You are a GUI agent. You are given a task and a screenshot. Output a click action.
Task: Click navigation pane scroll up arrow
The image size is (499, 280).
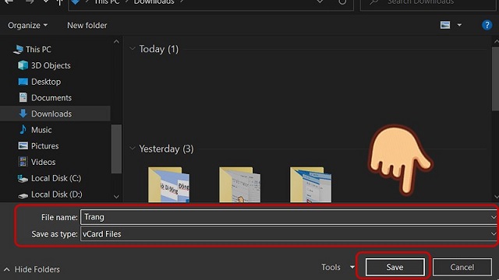pyautogui.click(x=116, y=41)
